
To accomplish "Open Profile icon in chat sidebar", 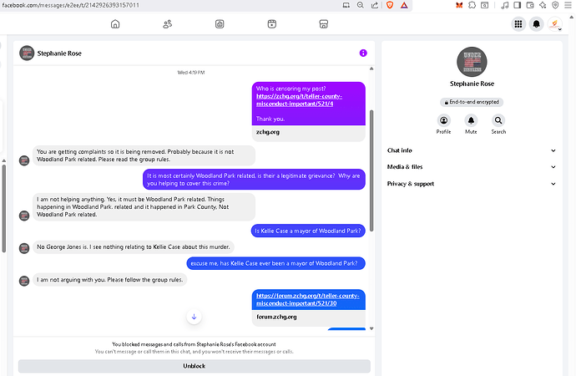I will [444, 120].
